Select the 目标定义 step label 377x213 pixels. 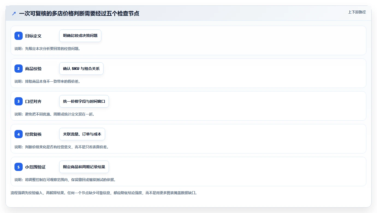[x=33, y=36]
